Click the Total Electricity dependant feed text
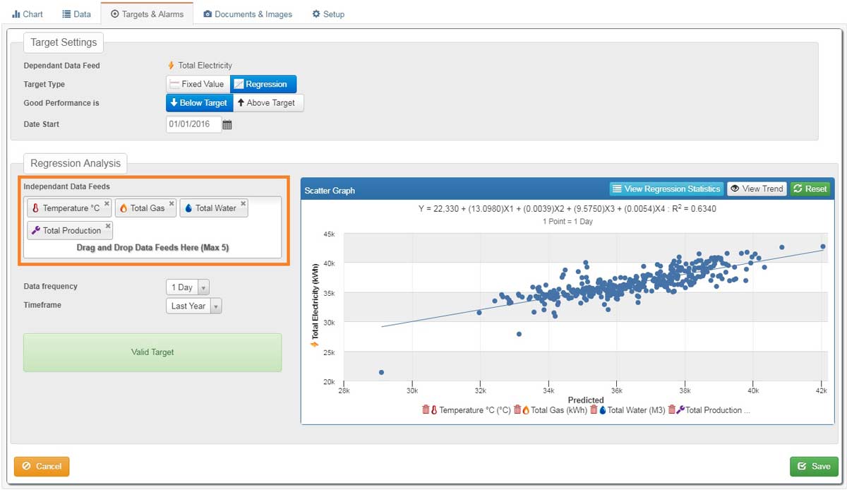The image size is (847, 490). (205, 66)
